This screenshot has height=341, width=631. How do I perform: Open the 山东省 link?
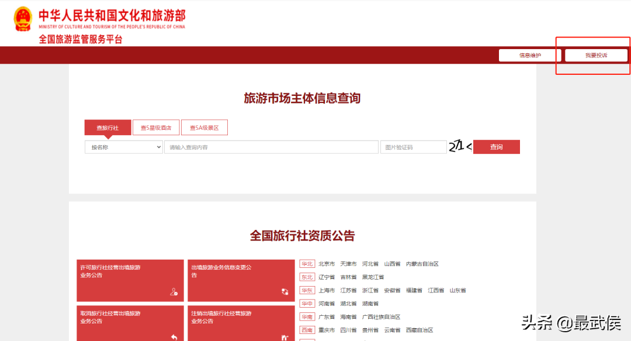[x=457, y=290]
